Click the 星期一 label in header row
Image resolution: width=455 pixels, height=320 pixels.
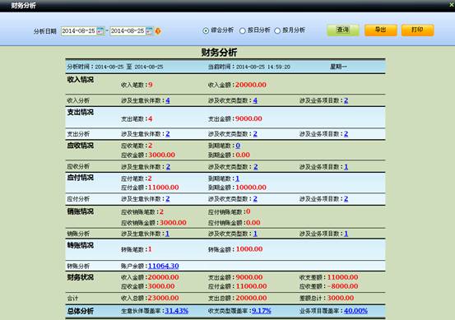[338, 67]
